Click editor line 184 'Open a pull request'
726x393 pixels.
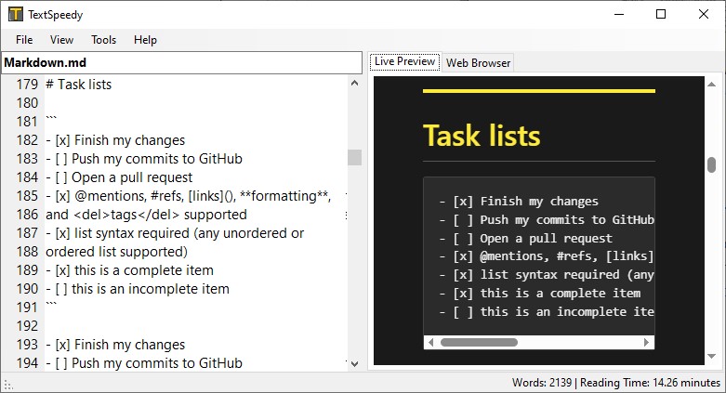click(119, 177)
